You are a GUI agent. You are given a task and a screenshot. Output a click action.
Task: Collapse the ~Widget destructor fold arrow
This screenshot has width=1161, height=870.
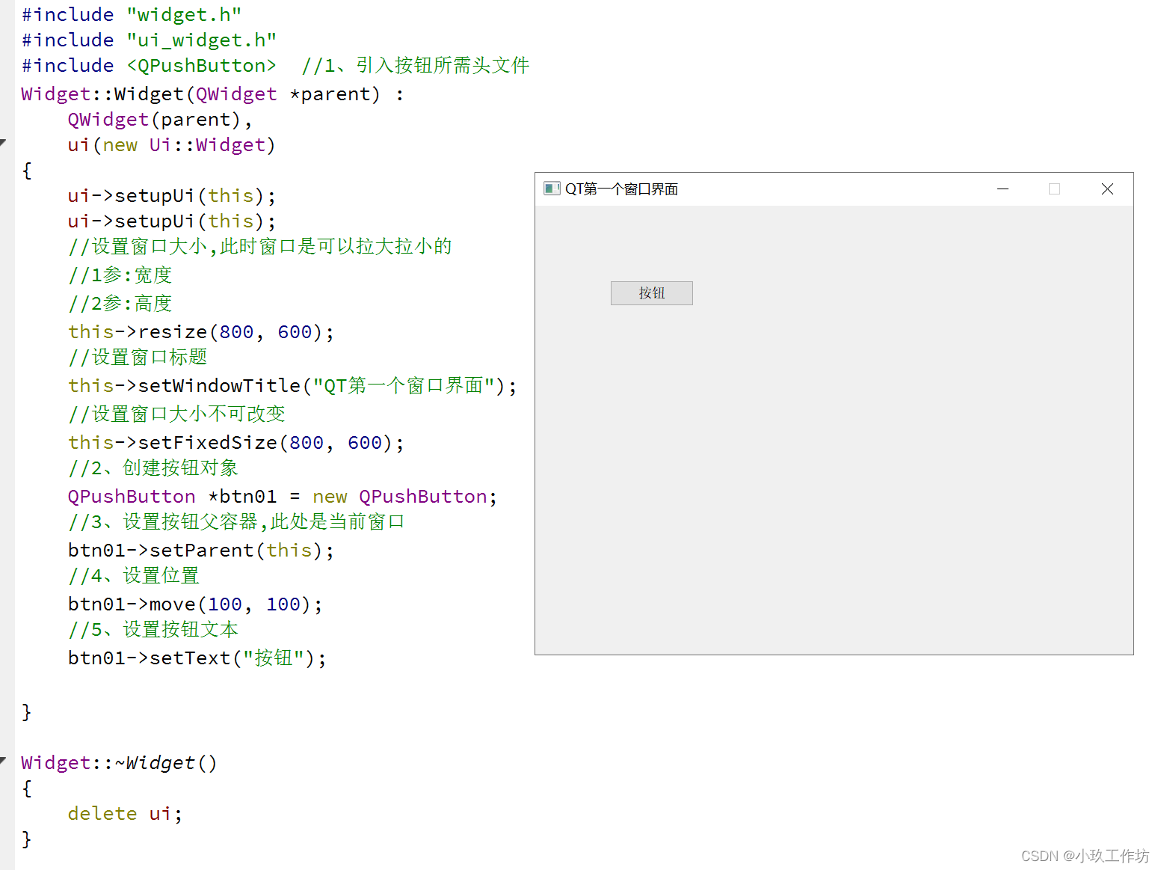[x=3, y=760]
